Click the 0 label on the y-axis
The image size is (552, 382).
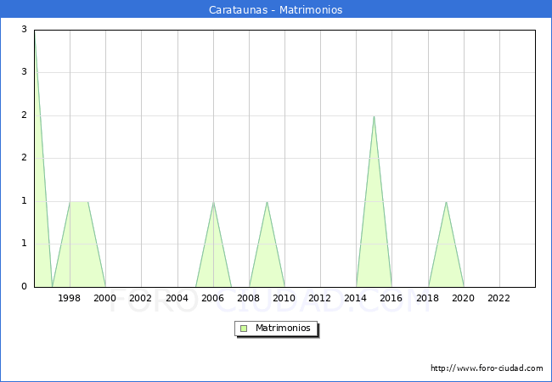pyautogui.click(x=24, y=287)
